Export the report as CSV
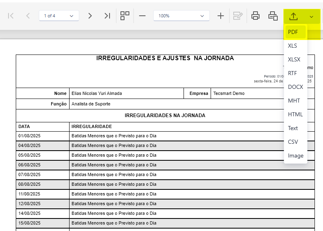Image resolution: width=323 pixels, height=231 pixels. click(296, 142)
